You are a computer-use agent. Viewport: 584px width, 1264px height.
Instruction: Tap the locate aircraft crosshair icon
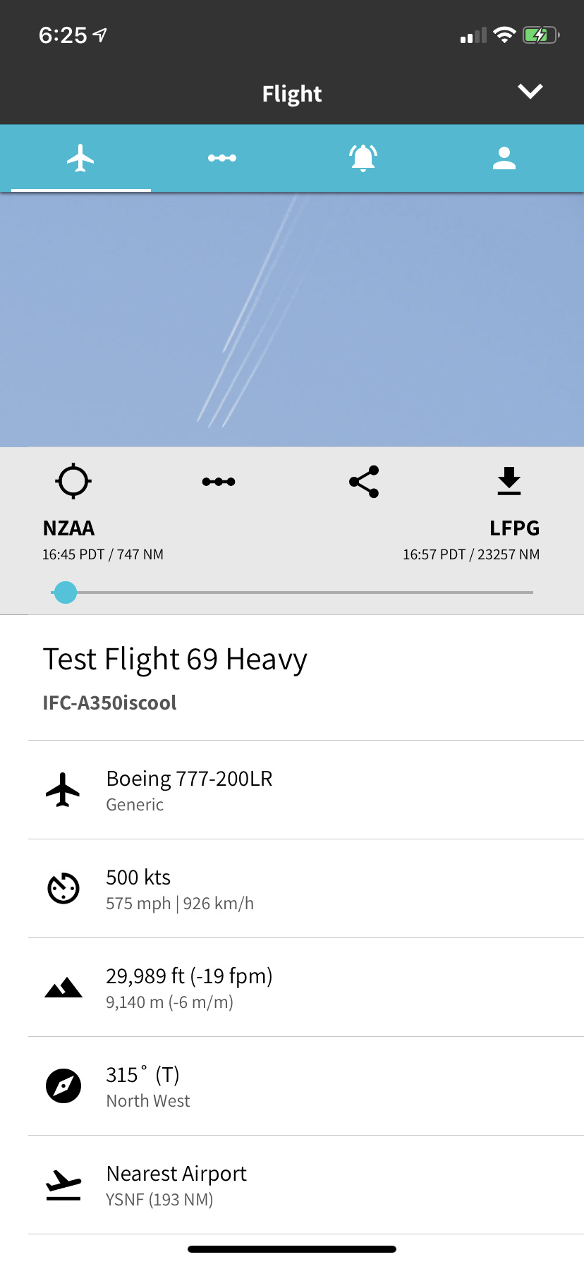(73, 482)
